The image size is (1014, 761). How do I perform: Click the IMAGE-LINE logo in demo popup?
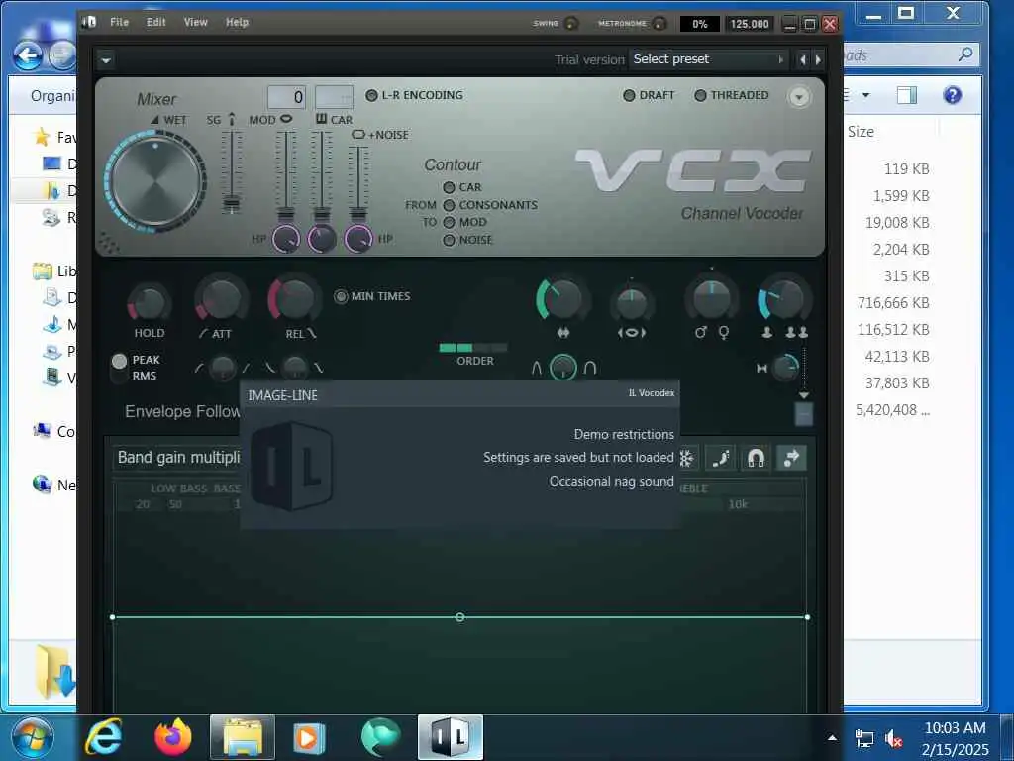292,466
